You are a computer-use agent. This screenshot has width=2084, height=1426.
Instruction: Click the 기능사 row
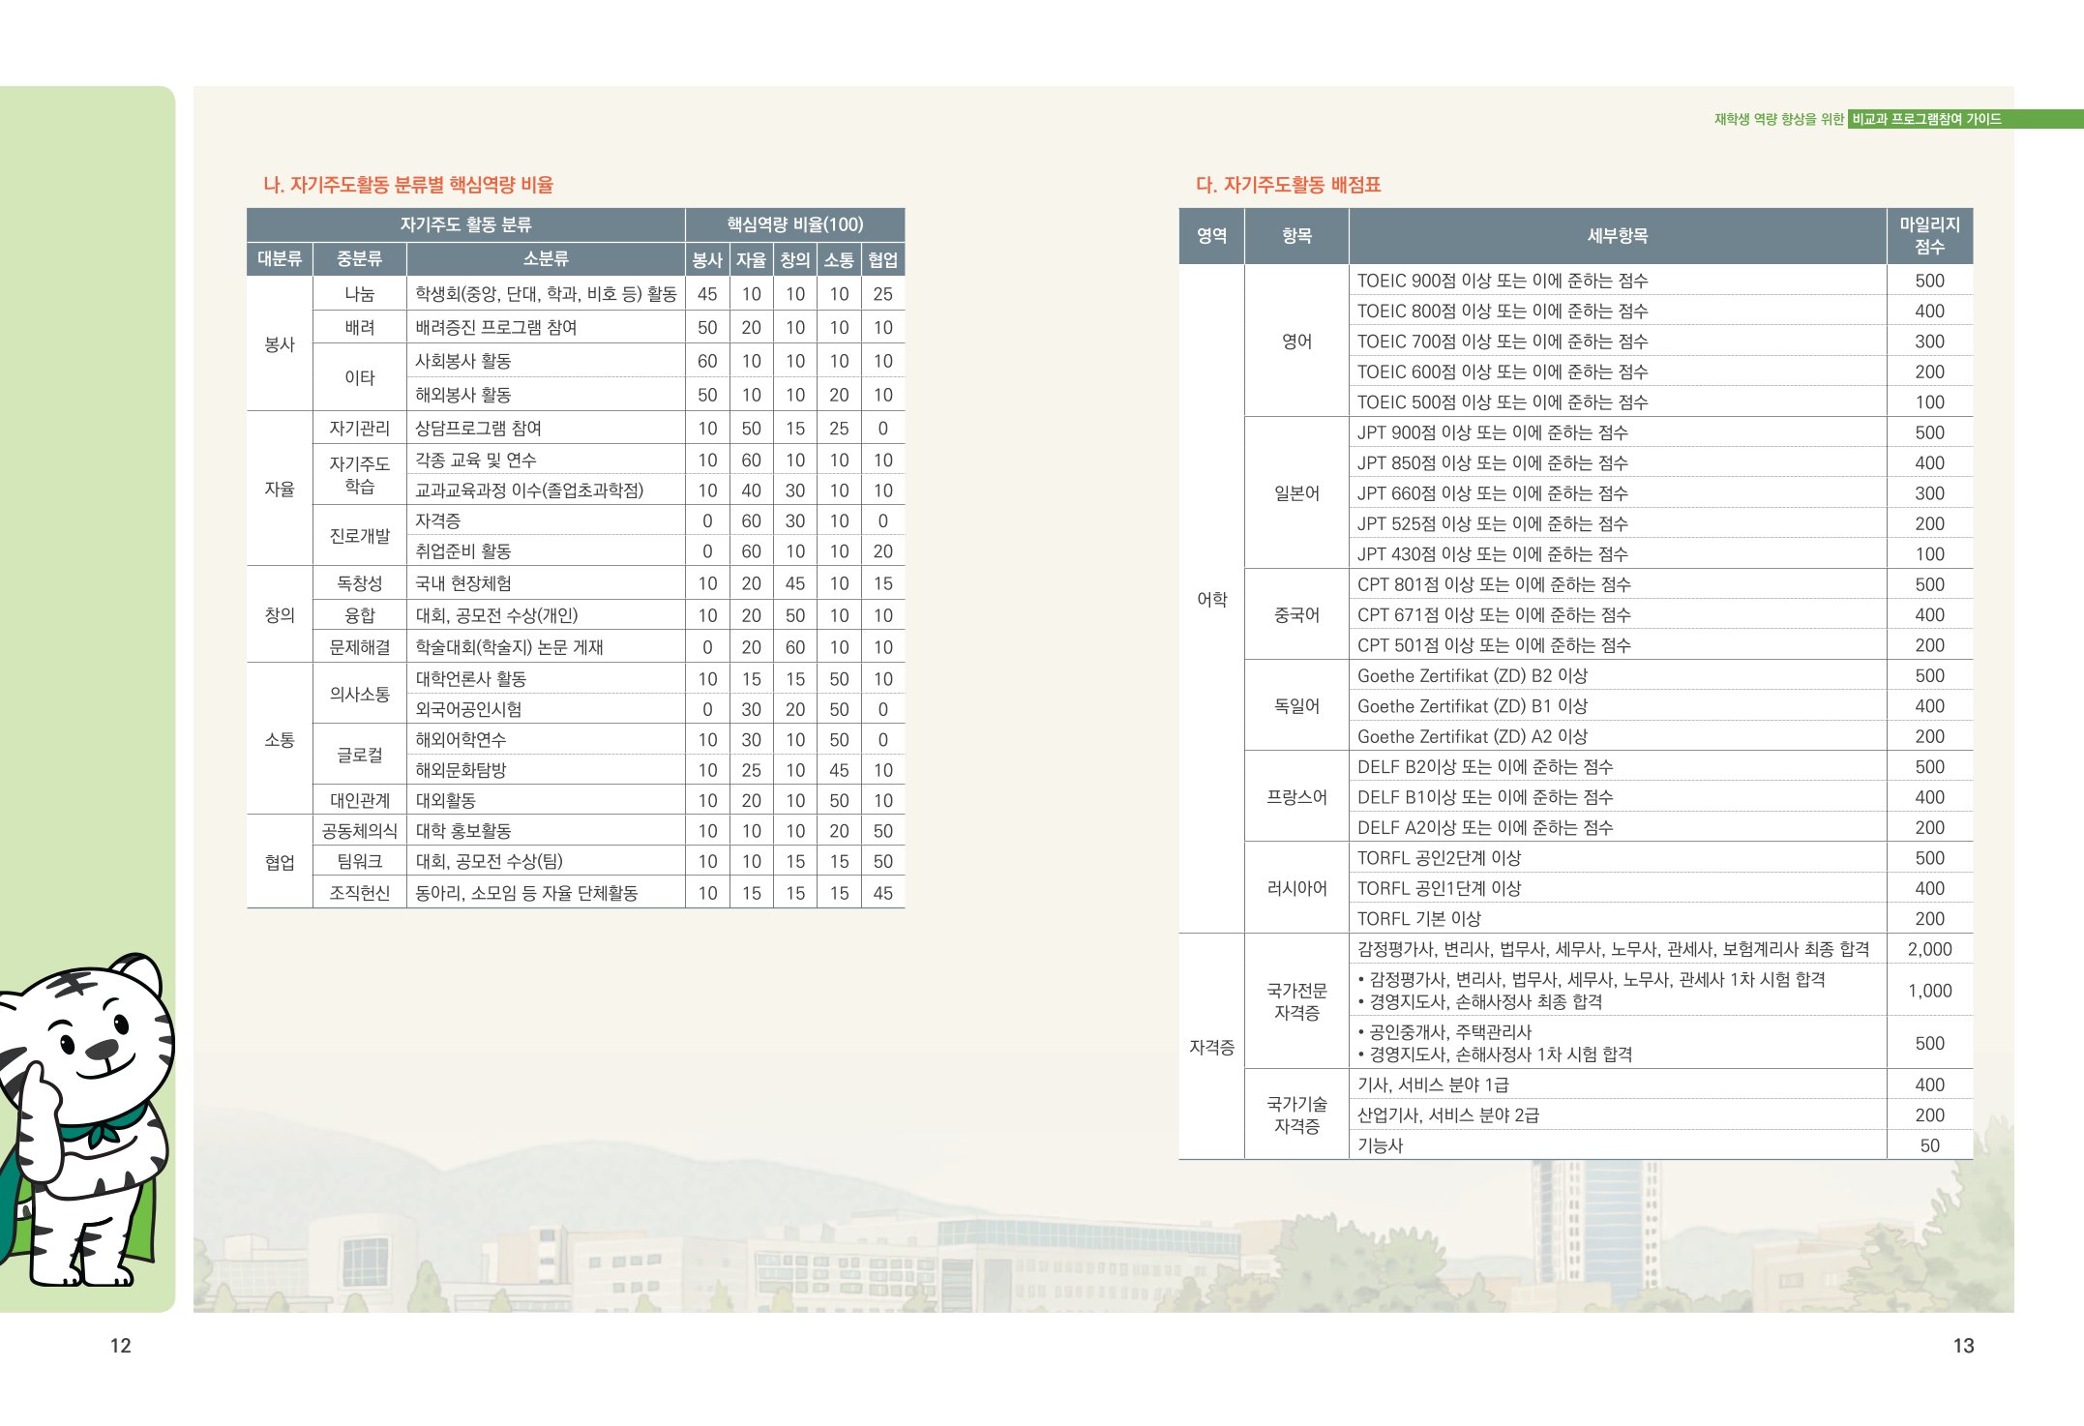point(1380,1145)
